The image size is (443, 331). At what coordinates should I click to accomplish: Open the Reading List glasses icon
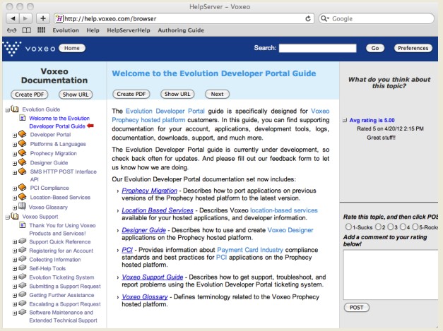point(11,30)
